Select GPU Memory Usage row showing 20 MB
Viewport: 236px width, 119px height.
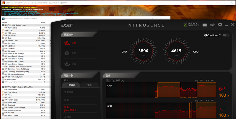tap(26, 82)
